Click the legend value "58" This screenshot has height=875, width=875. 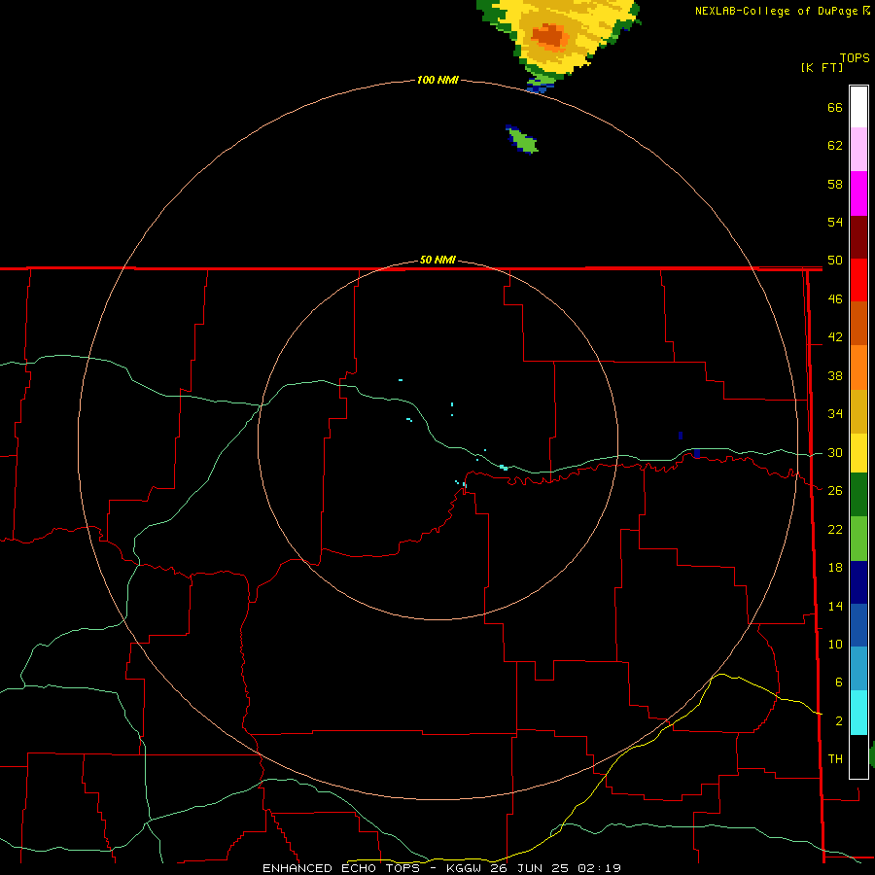[835, 184]
